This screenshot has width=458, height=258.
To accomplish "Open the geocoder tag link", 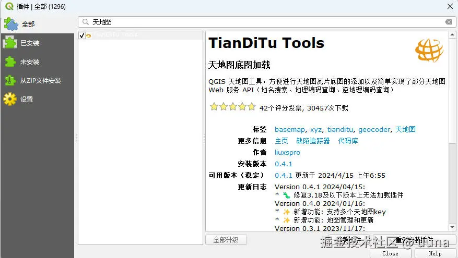I will (374, 129).
